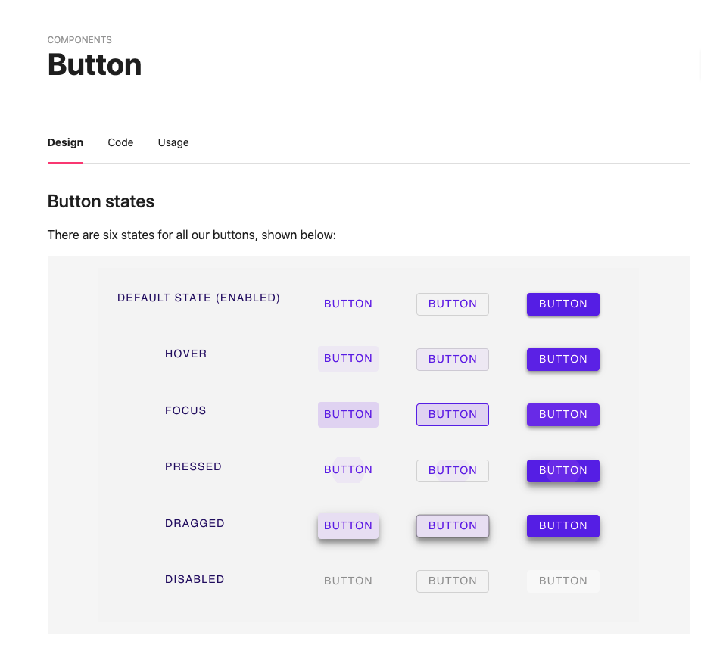Click the focus state text button
The image size is (701, 648).
point(348,415)
